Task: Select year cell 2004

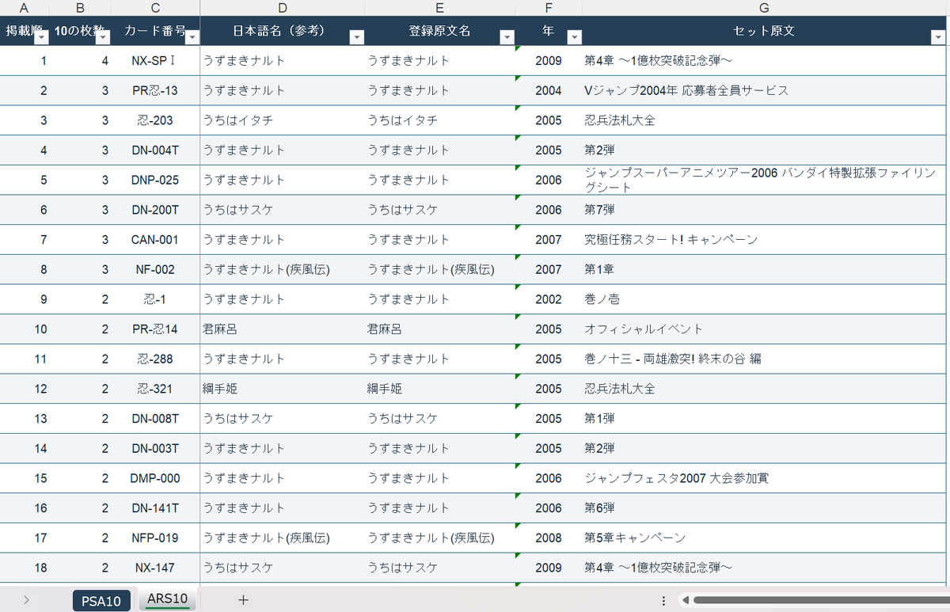Action: click(549, 90)
